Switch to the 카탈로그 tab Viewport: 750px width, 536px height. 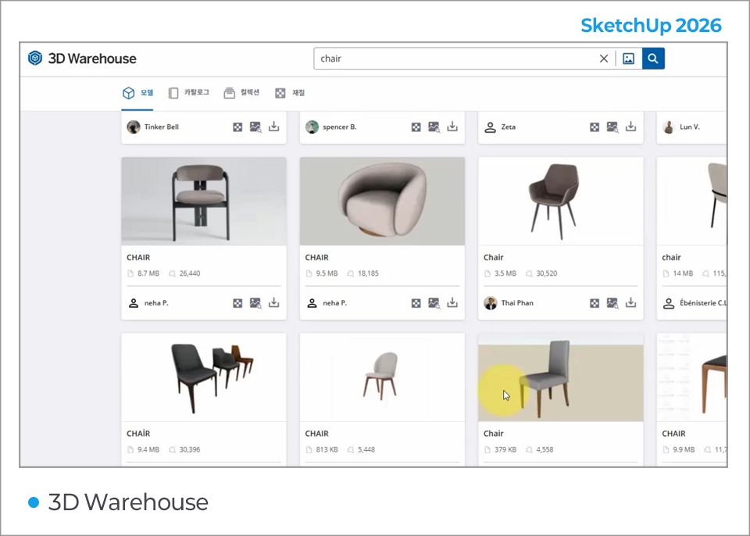[189, 93]
